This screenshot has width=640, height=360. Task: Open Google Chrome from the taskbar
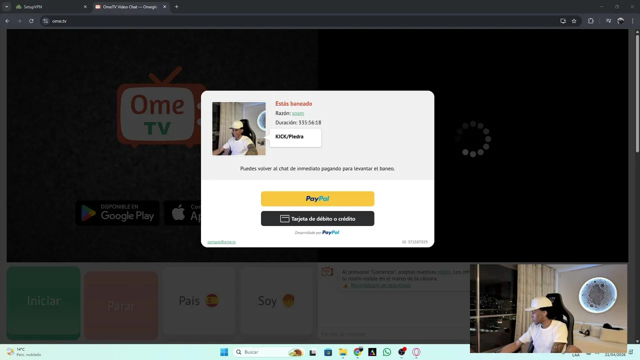(358, 352)
